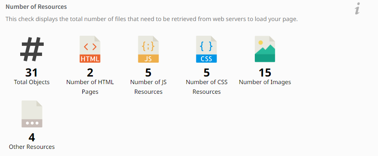Image resolution: width=378 pixels, height=156 pixels.
Task: Click the Total Objects count 31
Action: pyautogui.click(x=32, y=73)
